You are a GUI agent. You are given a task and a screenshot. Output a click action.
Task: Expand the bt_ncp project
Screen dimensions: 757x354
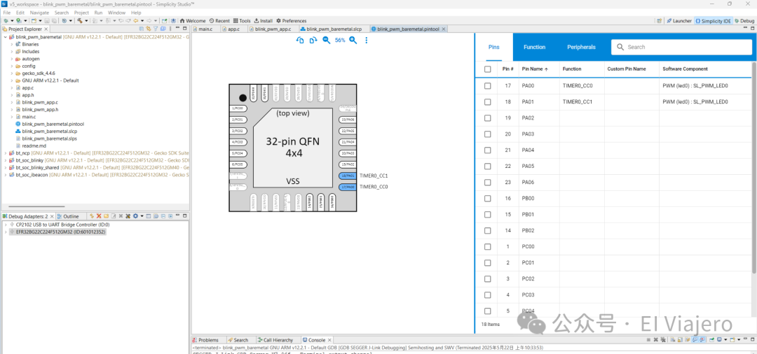tap(6, 153)
